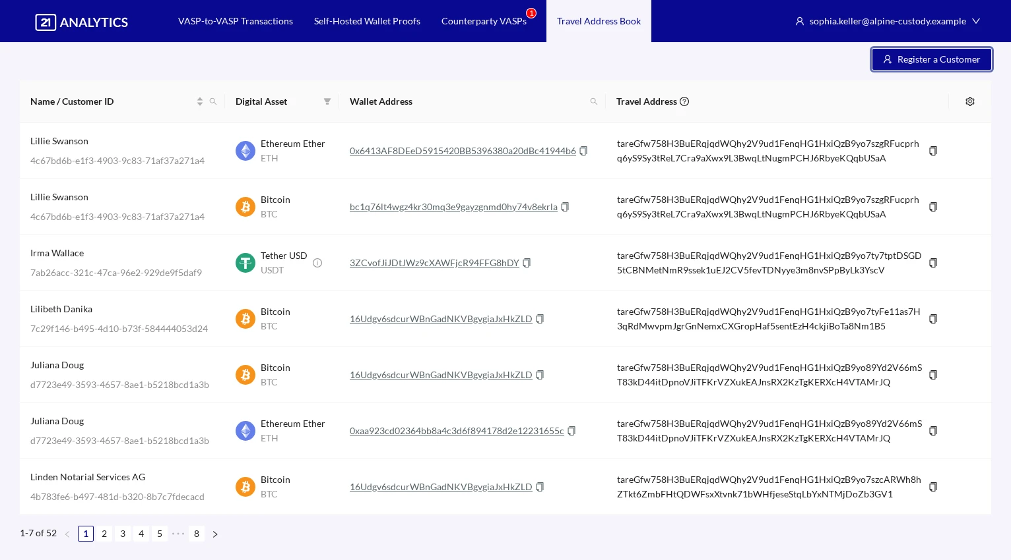Copy Lilibeth Danika's wallet address
Screen dimensions: 1011x560
pyautogui.click(x=540, y=319)
